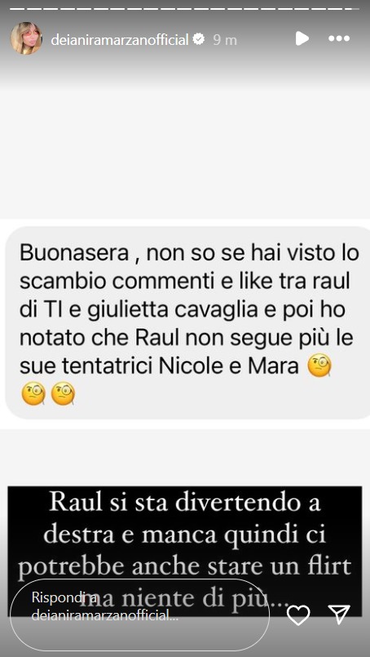The height and width of the screenshot is (657, 370).
Task: Click the black Raul si sta divertendo caption
Action: 185,551
